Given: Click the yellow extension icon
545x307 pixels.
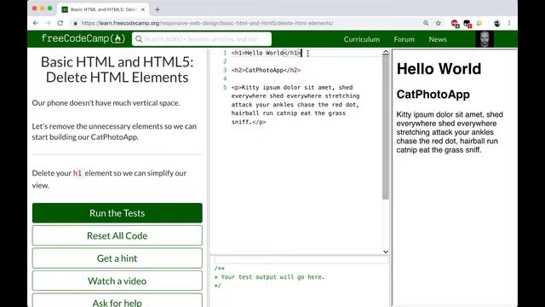Looking at the screenshot, I should [479, 23].
